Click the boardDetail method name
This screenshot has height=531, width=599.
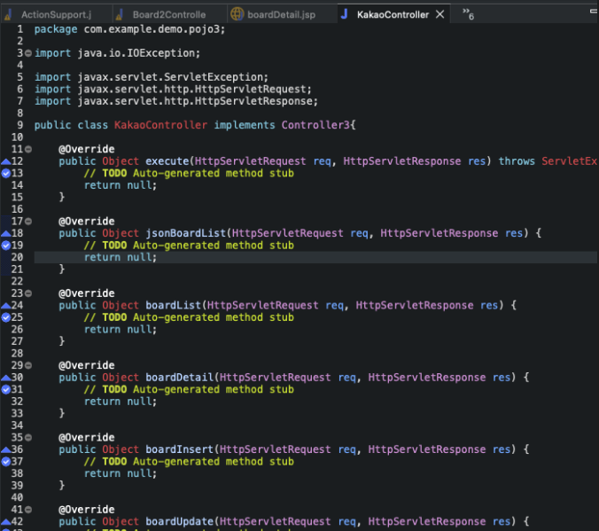[179, 378]
